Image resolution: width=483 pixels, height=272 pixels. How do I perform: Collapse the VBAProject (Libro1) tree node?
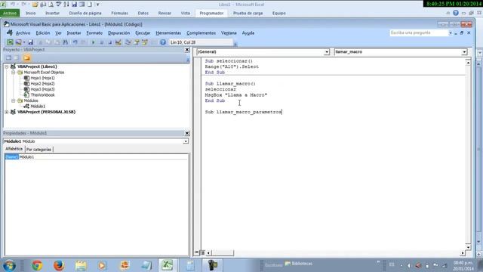7,66
